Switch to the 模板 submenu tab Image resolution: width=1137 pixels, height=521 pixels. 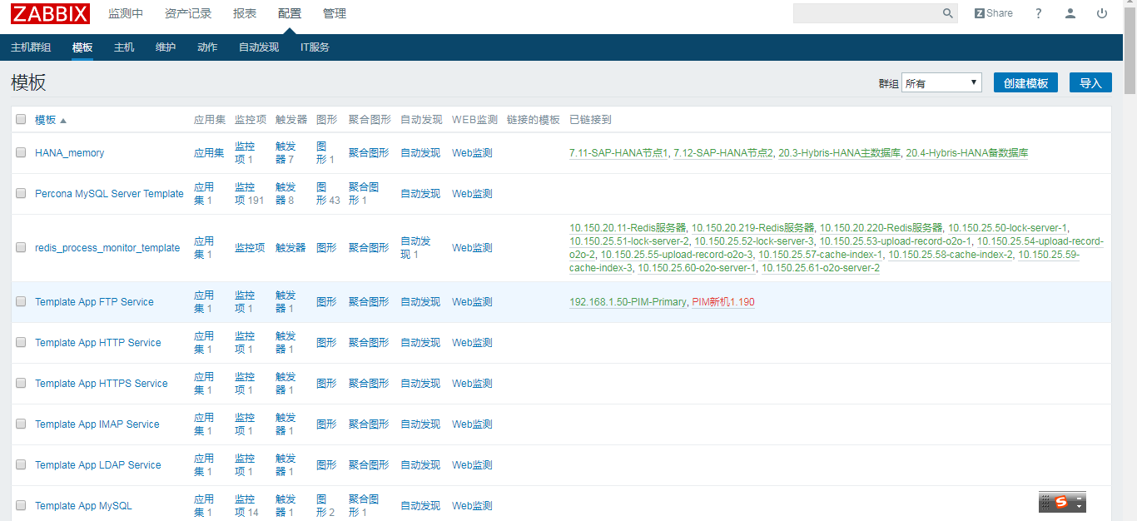[x=82, y=47]
